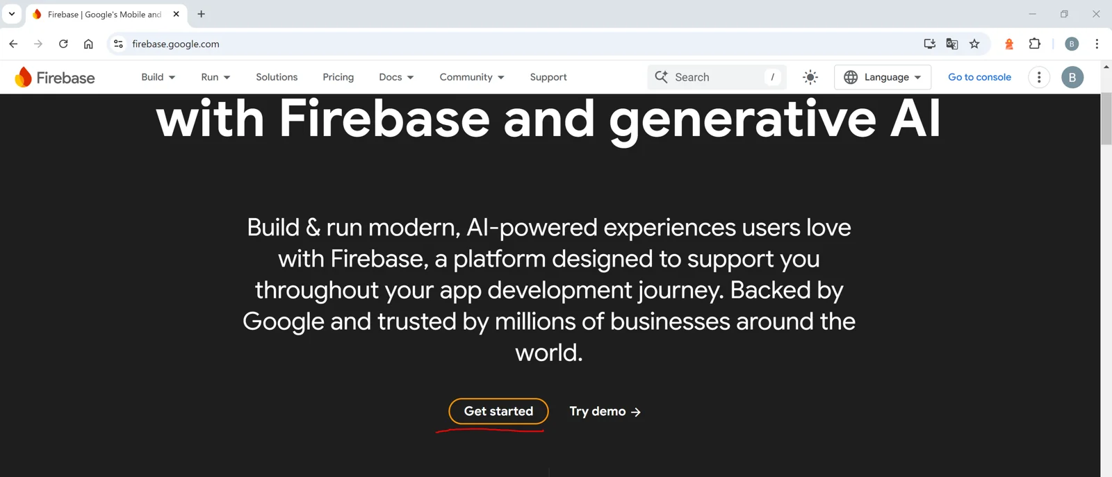Click the page vertical scrollbar thumb
This screenshot has height=477, width=1112.
pos(1106,118)
